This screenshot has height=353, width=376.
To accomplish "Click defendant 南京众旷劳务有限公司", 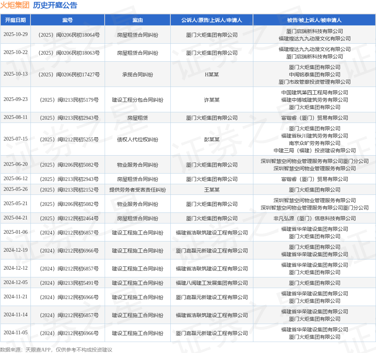I will pyautogui.click(x=314, y=143).
